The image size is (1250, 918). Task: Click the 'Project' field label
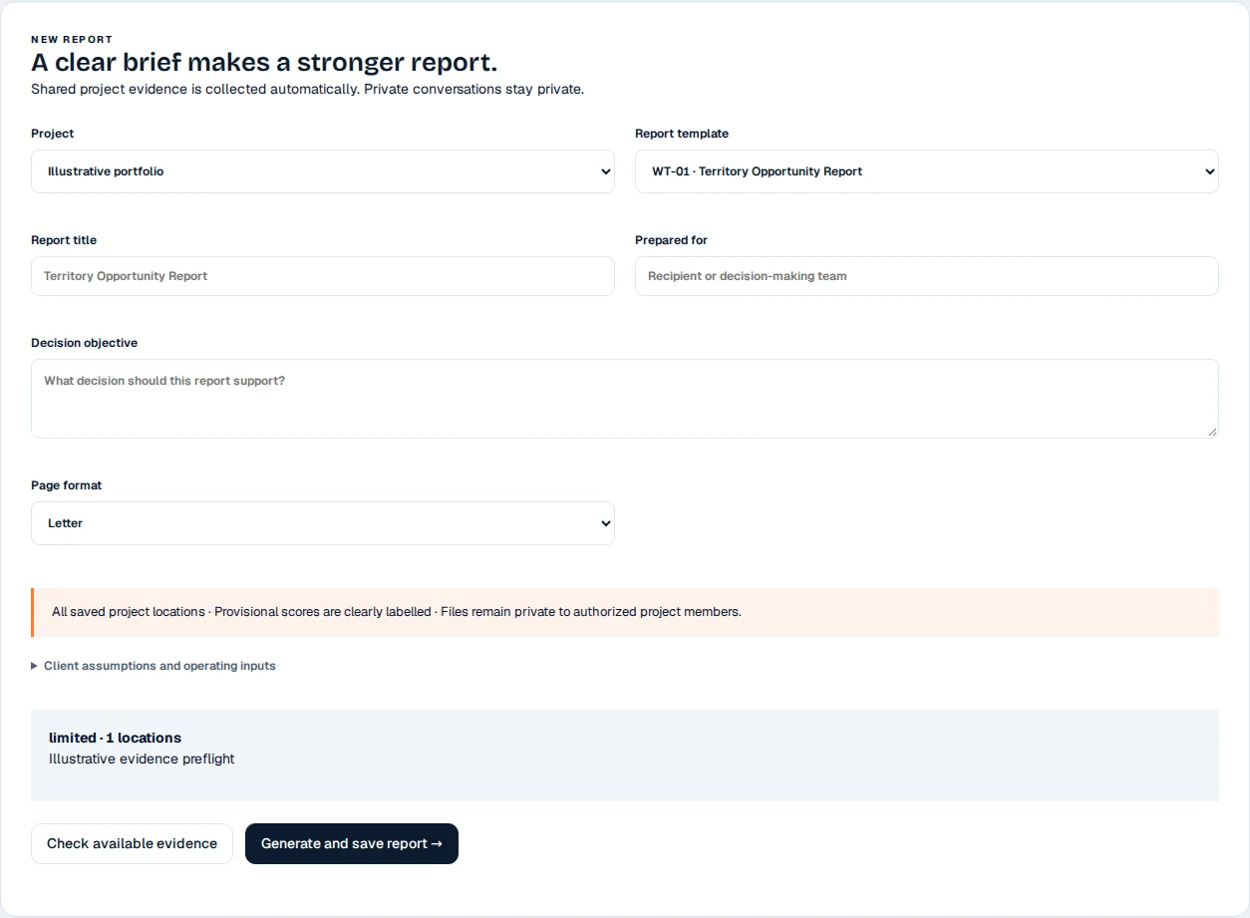(x=52, y=134)
